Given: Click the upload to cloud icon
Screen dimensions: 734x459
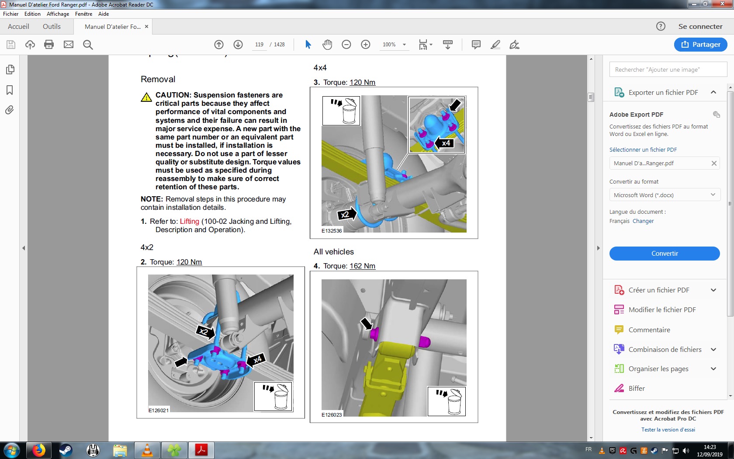Looking at the screenshot, I should [x=30, y=45].
